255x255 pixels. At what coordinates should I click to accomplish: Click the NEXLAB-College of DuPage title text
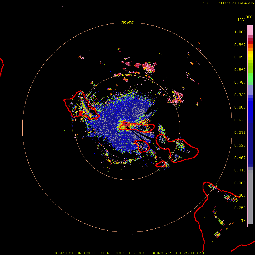coord(226,3)
